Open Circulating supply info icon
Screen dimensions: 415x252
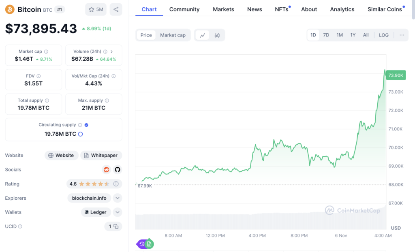coord(80,125)
